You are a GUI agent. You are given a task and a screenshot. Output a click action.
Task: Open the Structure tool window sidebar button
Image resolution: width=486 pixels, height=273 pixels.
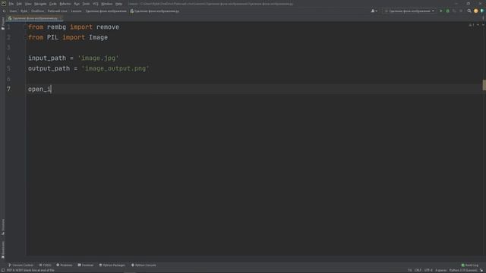tap(3, 227)
